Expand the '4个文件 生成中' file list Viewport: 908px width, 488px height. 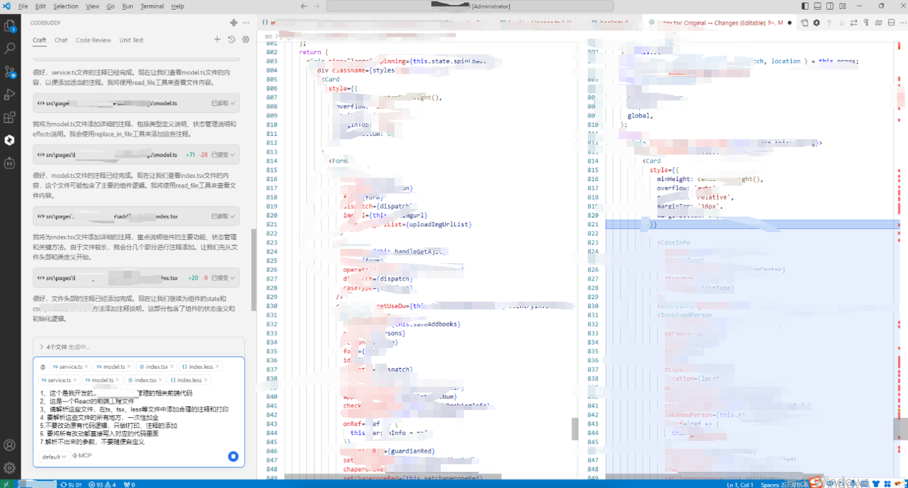point(139,347)
